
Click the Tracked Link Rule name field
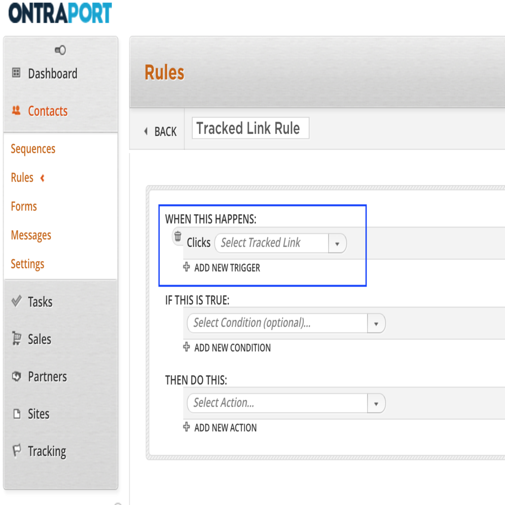click(x=250, y=128)
